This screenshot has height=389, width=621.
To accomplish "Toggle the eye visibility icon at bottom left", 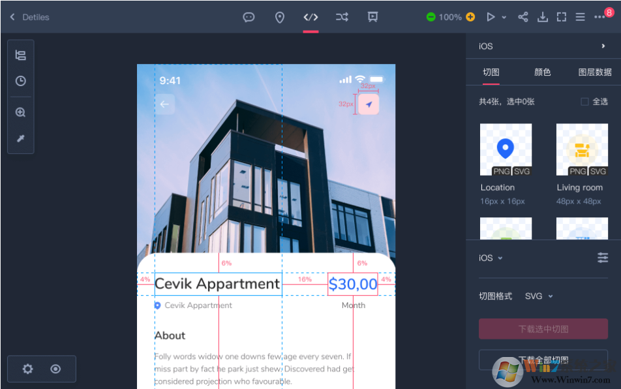I will tap(55, 369).
